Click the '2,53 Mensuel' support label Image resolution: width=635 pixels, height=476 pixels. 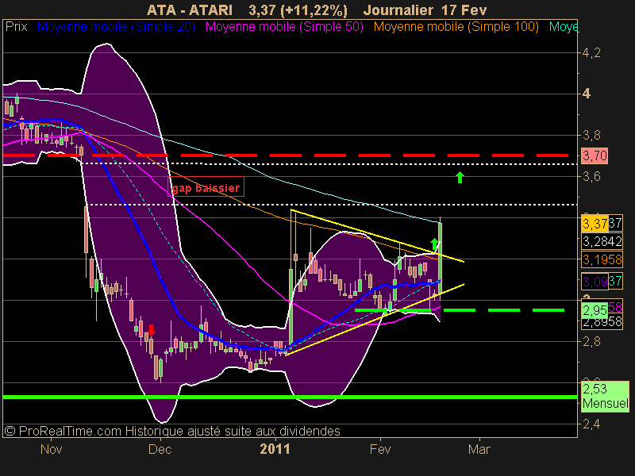coord(605,396)
